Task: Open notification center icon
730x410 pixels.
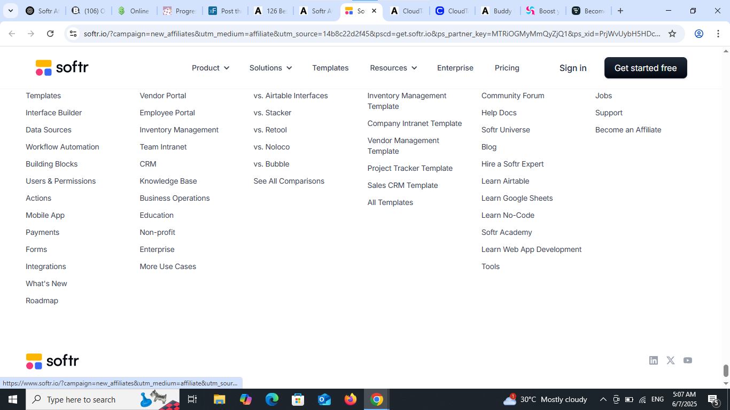Action: (713, 399)
